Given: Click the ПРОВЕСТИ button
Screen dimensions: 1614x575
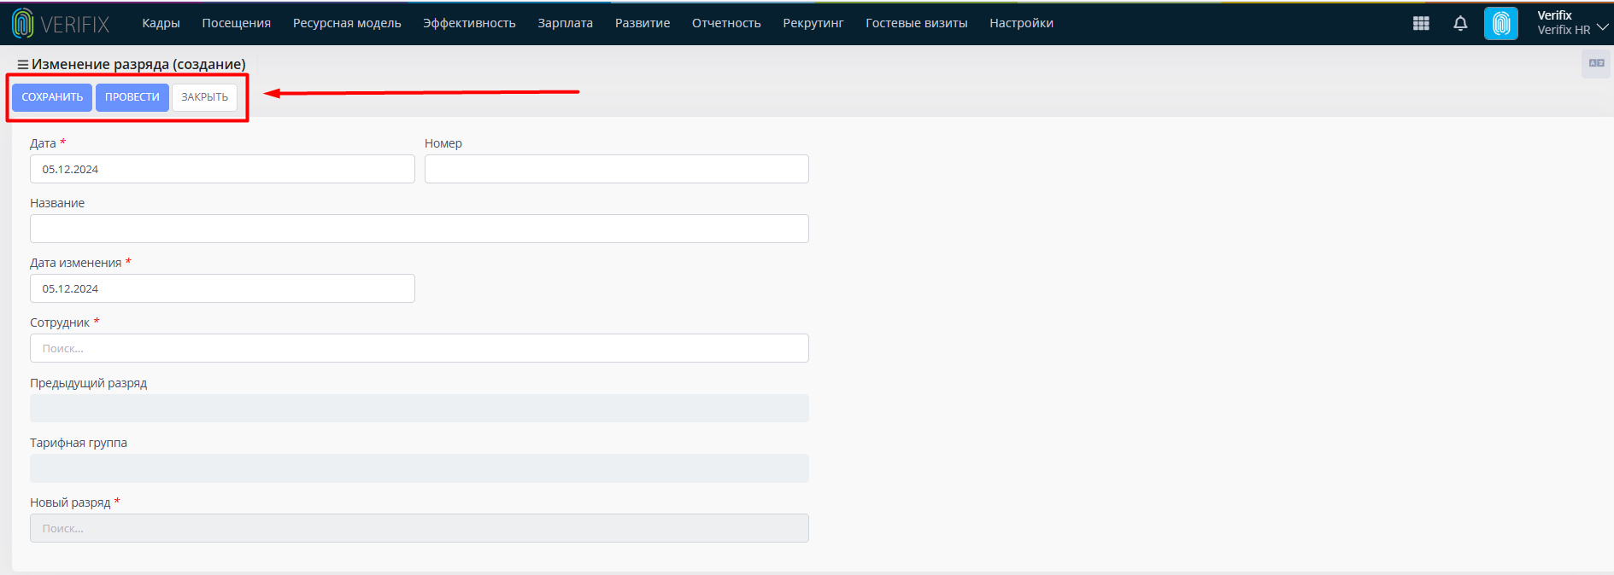Looking at the screenshot, I should coord(132,97).
